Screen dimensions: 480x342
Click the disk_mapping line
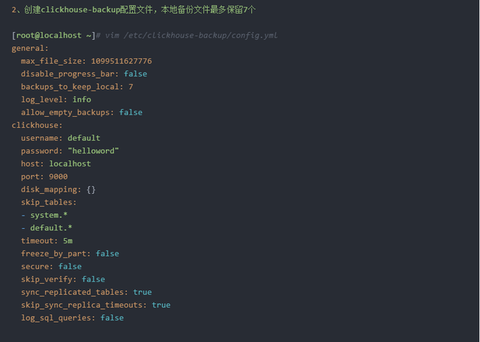pos(58,189)
